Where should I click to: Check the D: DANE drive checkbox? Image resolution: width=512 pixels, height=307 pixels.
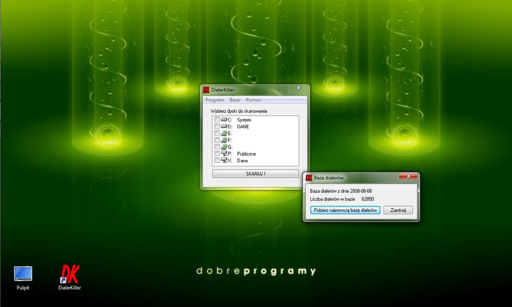click(217, 126)
